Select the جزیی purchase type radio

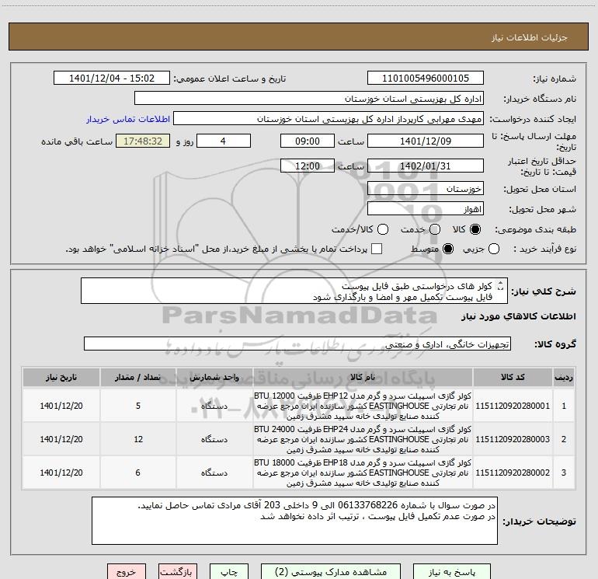pyautogui.click(x=494, y=249)
